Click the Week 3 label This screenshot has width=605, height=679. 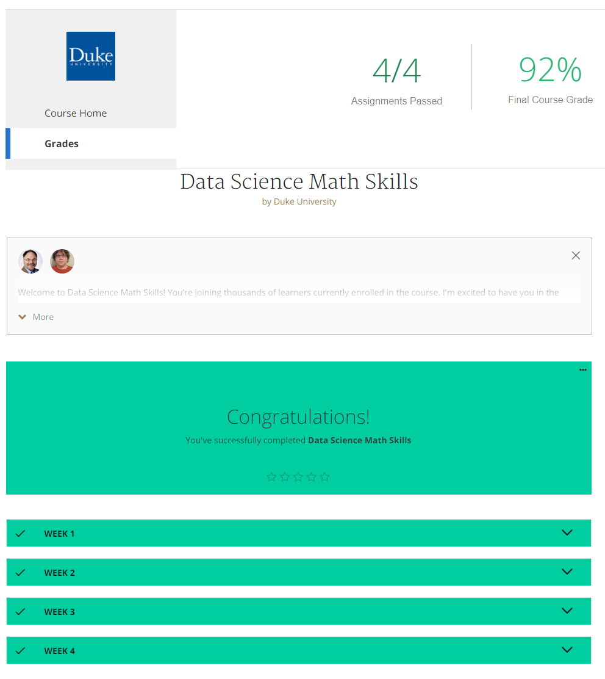point(60,612)
